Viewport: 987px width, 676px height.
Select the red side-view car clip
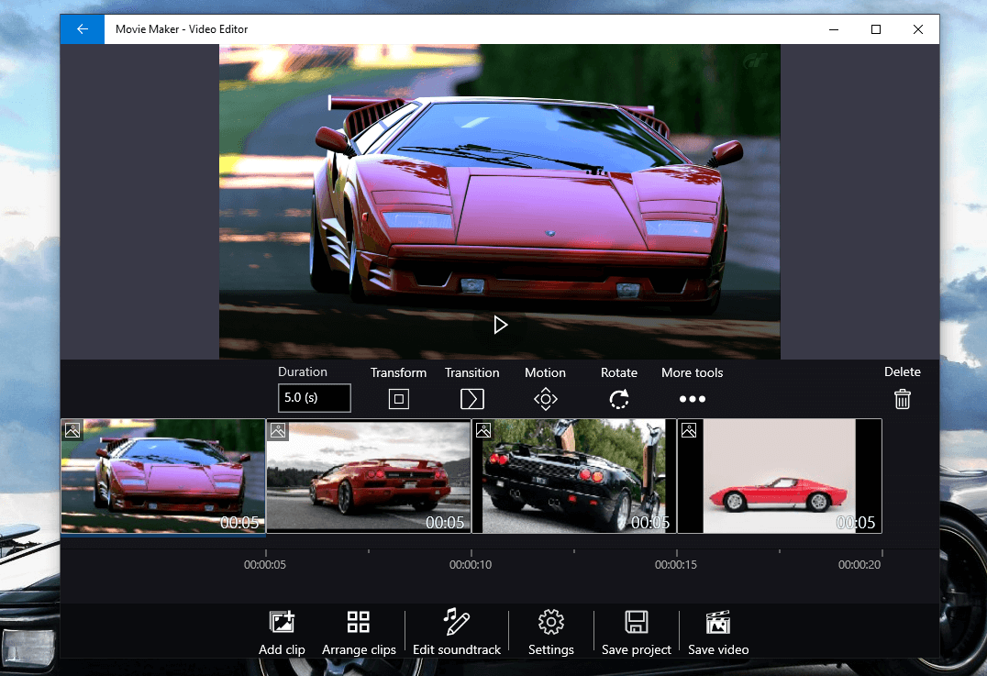tap(780, 476)
